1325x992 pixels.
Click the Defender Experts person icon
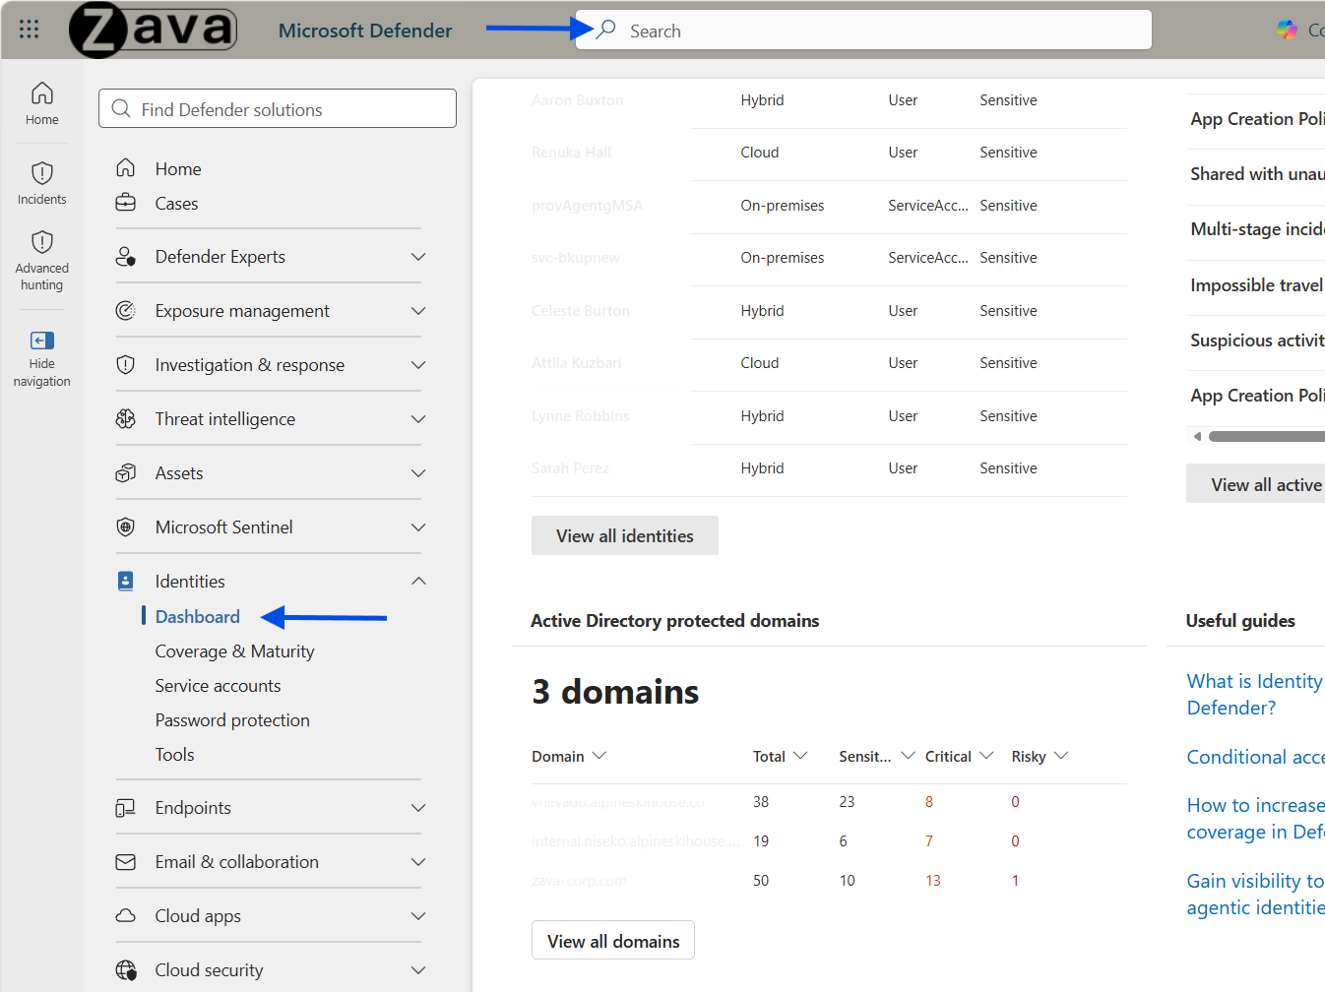[126, 257]
